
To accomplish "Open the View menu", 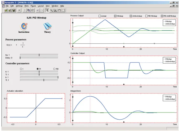I will pos(48,6).
